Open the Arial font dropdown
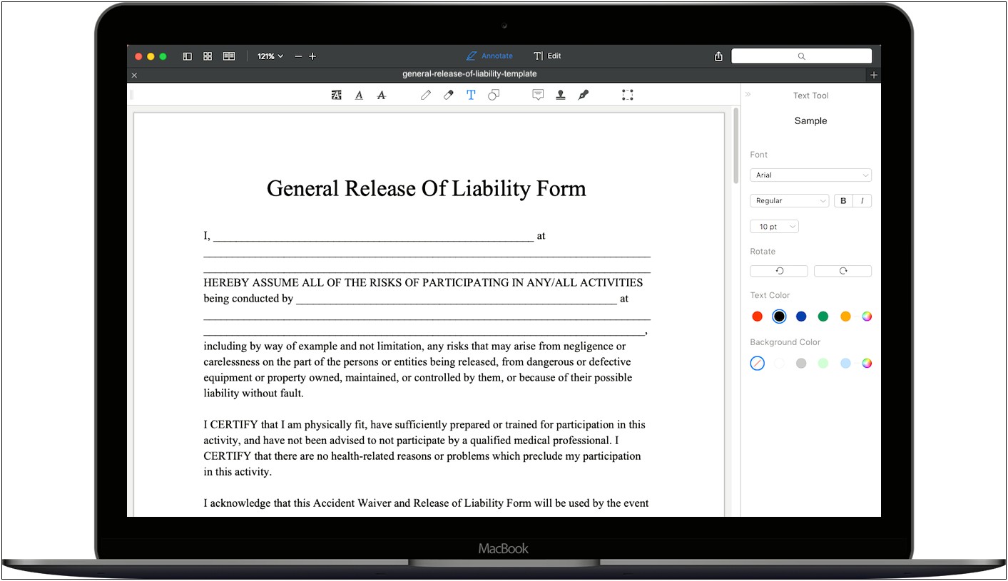1008x581 pixels. (810, 175)
